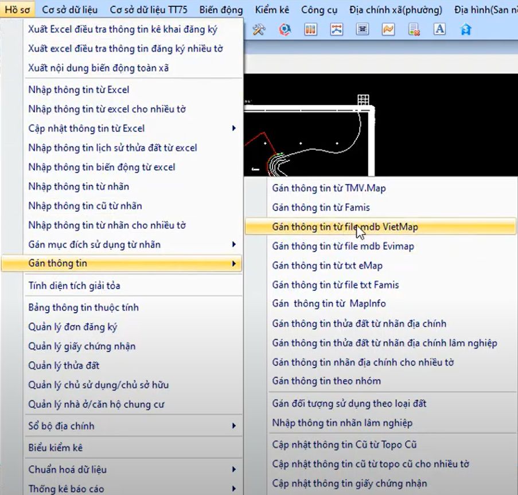Select Gán thông tin từ Famis

click(x=321, y=207)
